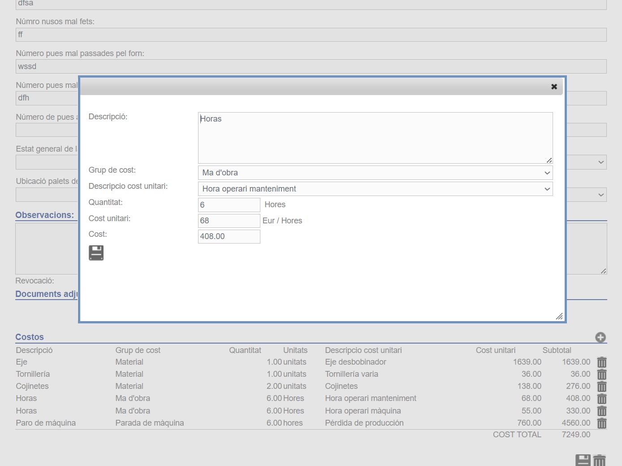Click the Tornillería varia cell

351,374
